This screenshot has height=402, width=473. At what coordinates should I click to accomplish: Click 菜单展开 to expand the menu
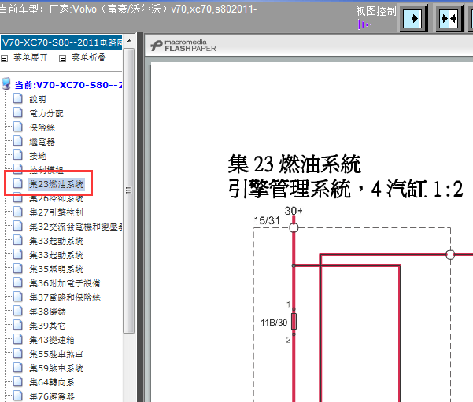[31, 57]
